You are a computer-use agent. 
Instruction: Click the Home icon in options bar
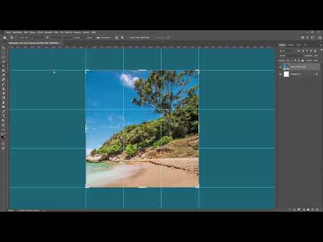5,38
